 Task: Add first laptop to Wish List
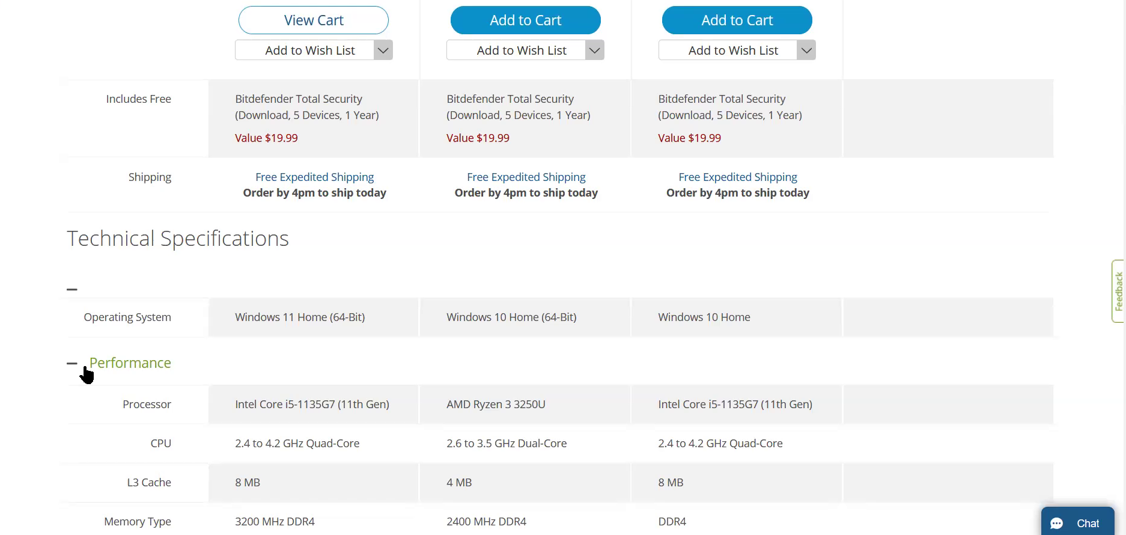pos(305,50)
